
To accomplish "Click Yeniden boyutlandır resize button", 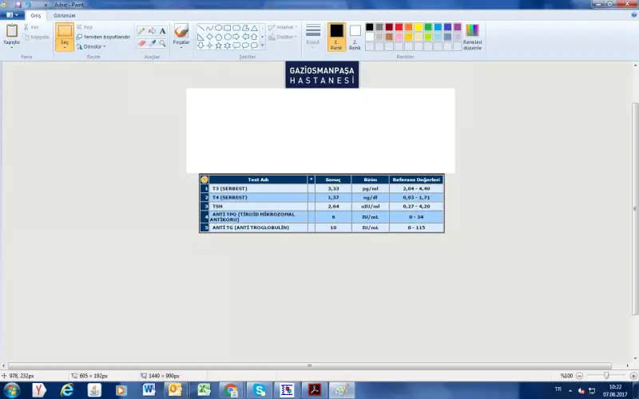I will coord(103,37).
